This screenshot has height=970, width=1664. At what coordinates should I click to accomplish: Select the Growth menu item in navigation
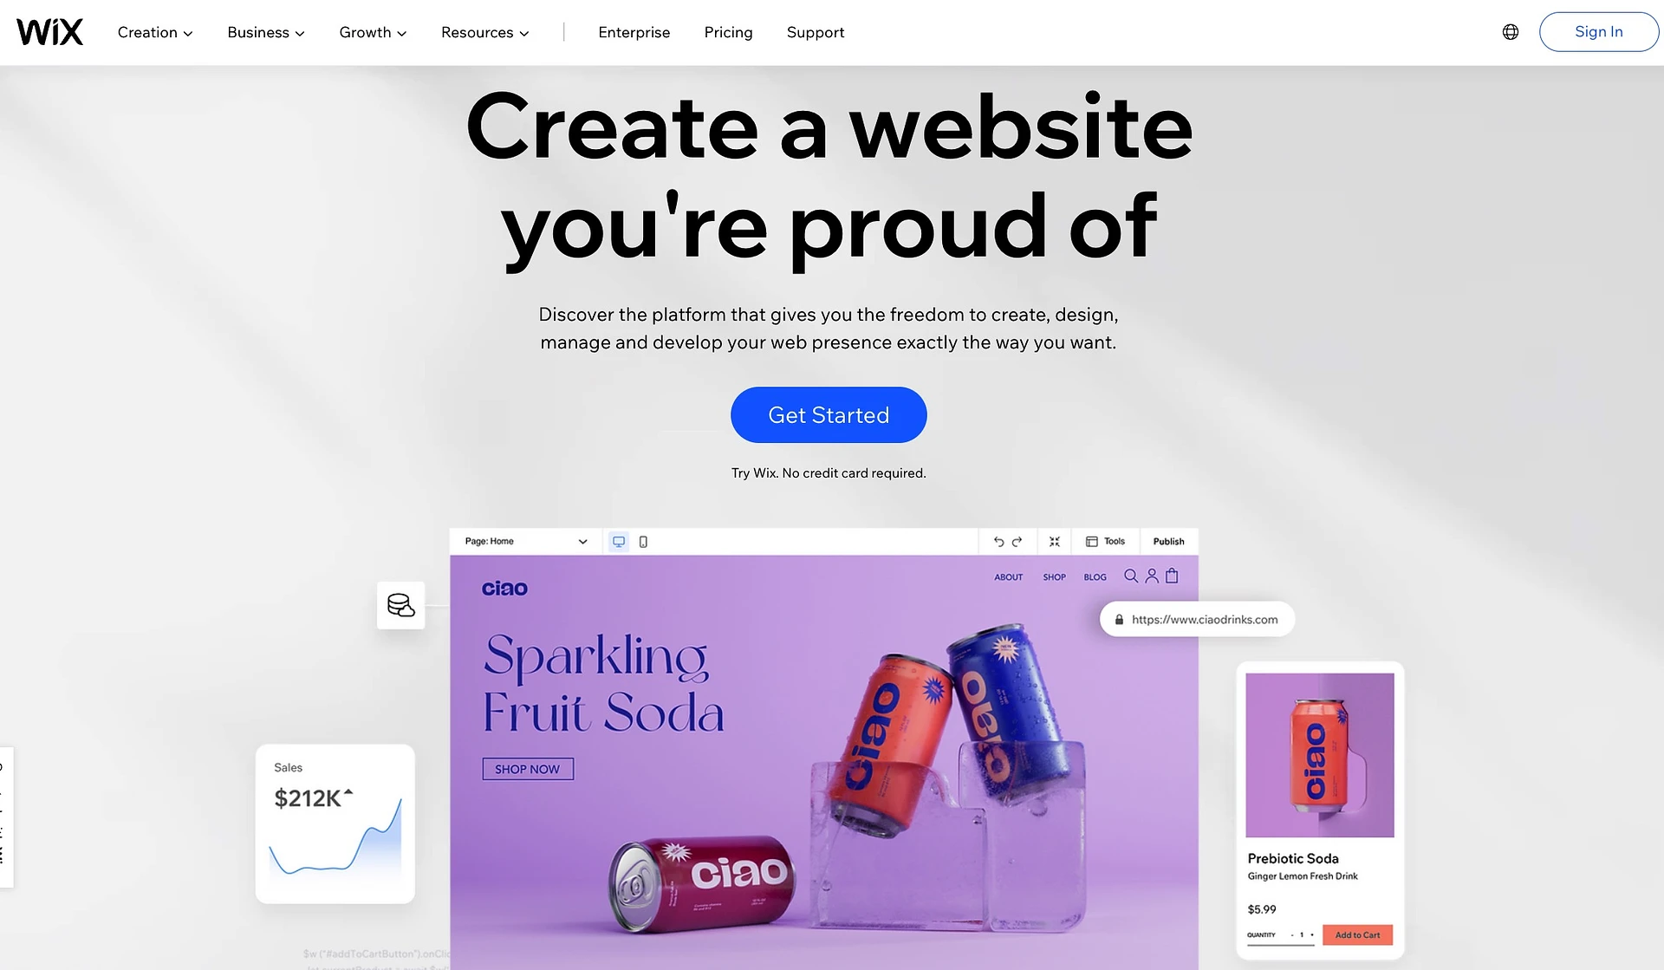[365, 31]
